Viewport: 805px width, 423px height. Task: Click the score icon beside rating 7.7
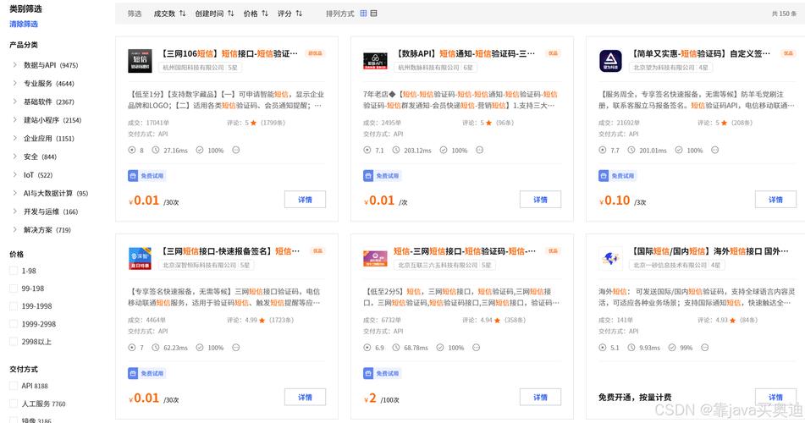click(602, 150)
